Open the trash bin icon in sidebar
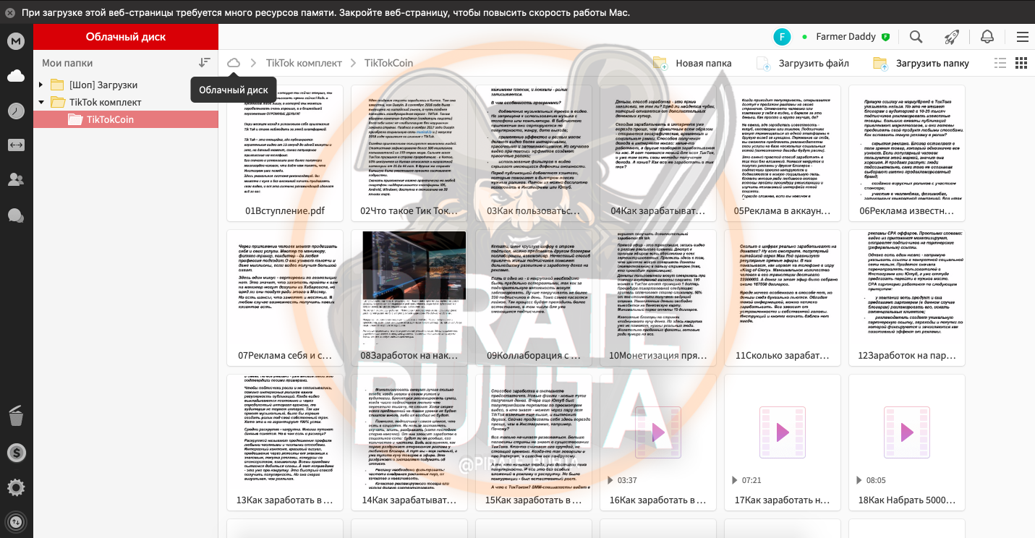The width and height of the screenshot is (1035, 538). (16, 416)
